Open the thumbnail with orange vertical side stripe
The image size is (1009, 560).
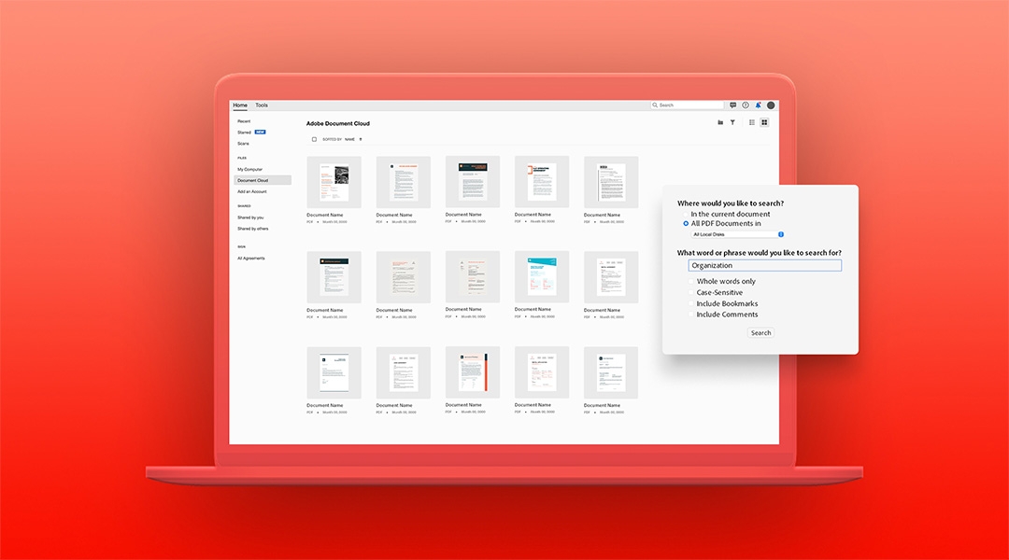(x=473, y=372)
